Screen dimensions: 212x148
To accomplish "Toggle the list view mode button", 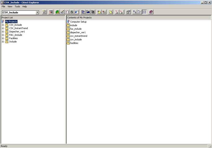I will click(x=139, y=12).
